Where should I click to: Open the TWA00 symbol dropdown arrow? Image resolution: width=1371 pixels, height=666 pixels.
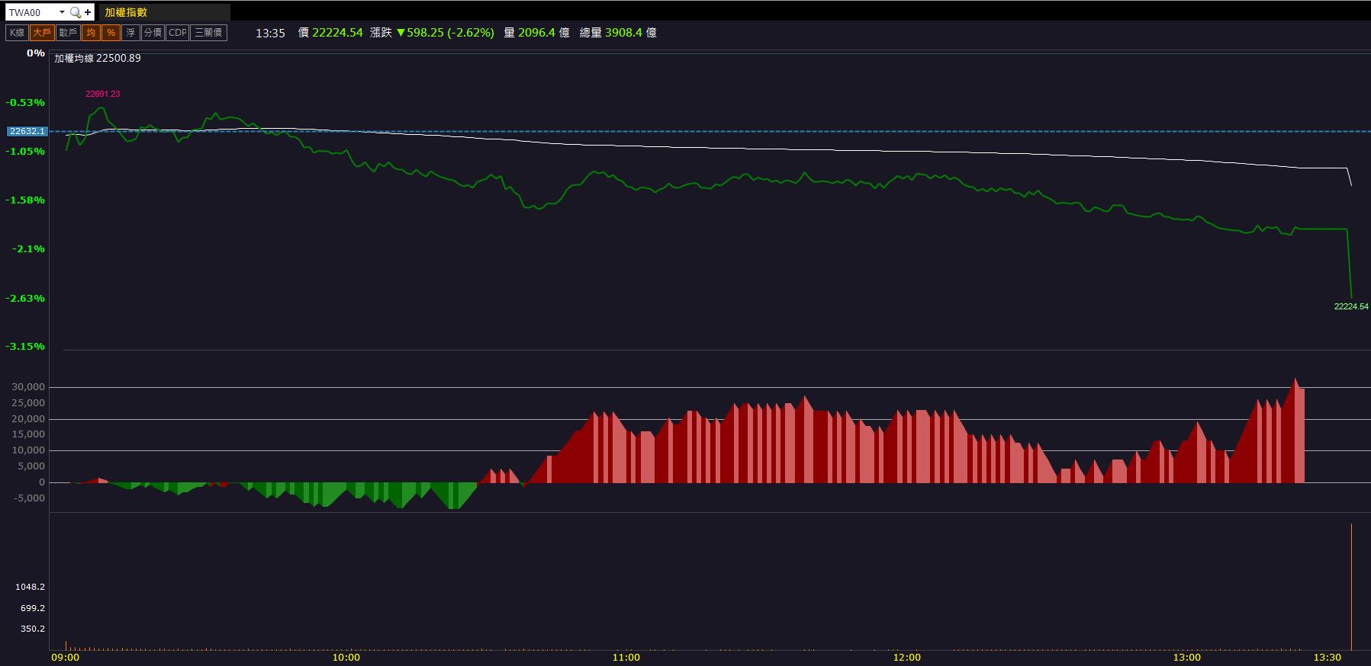62,12
